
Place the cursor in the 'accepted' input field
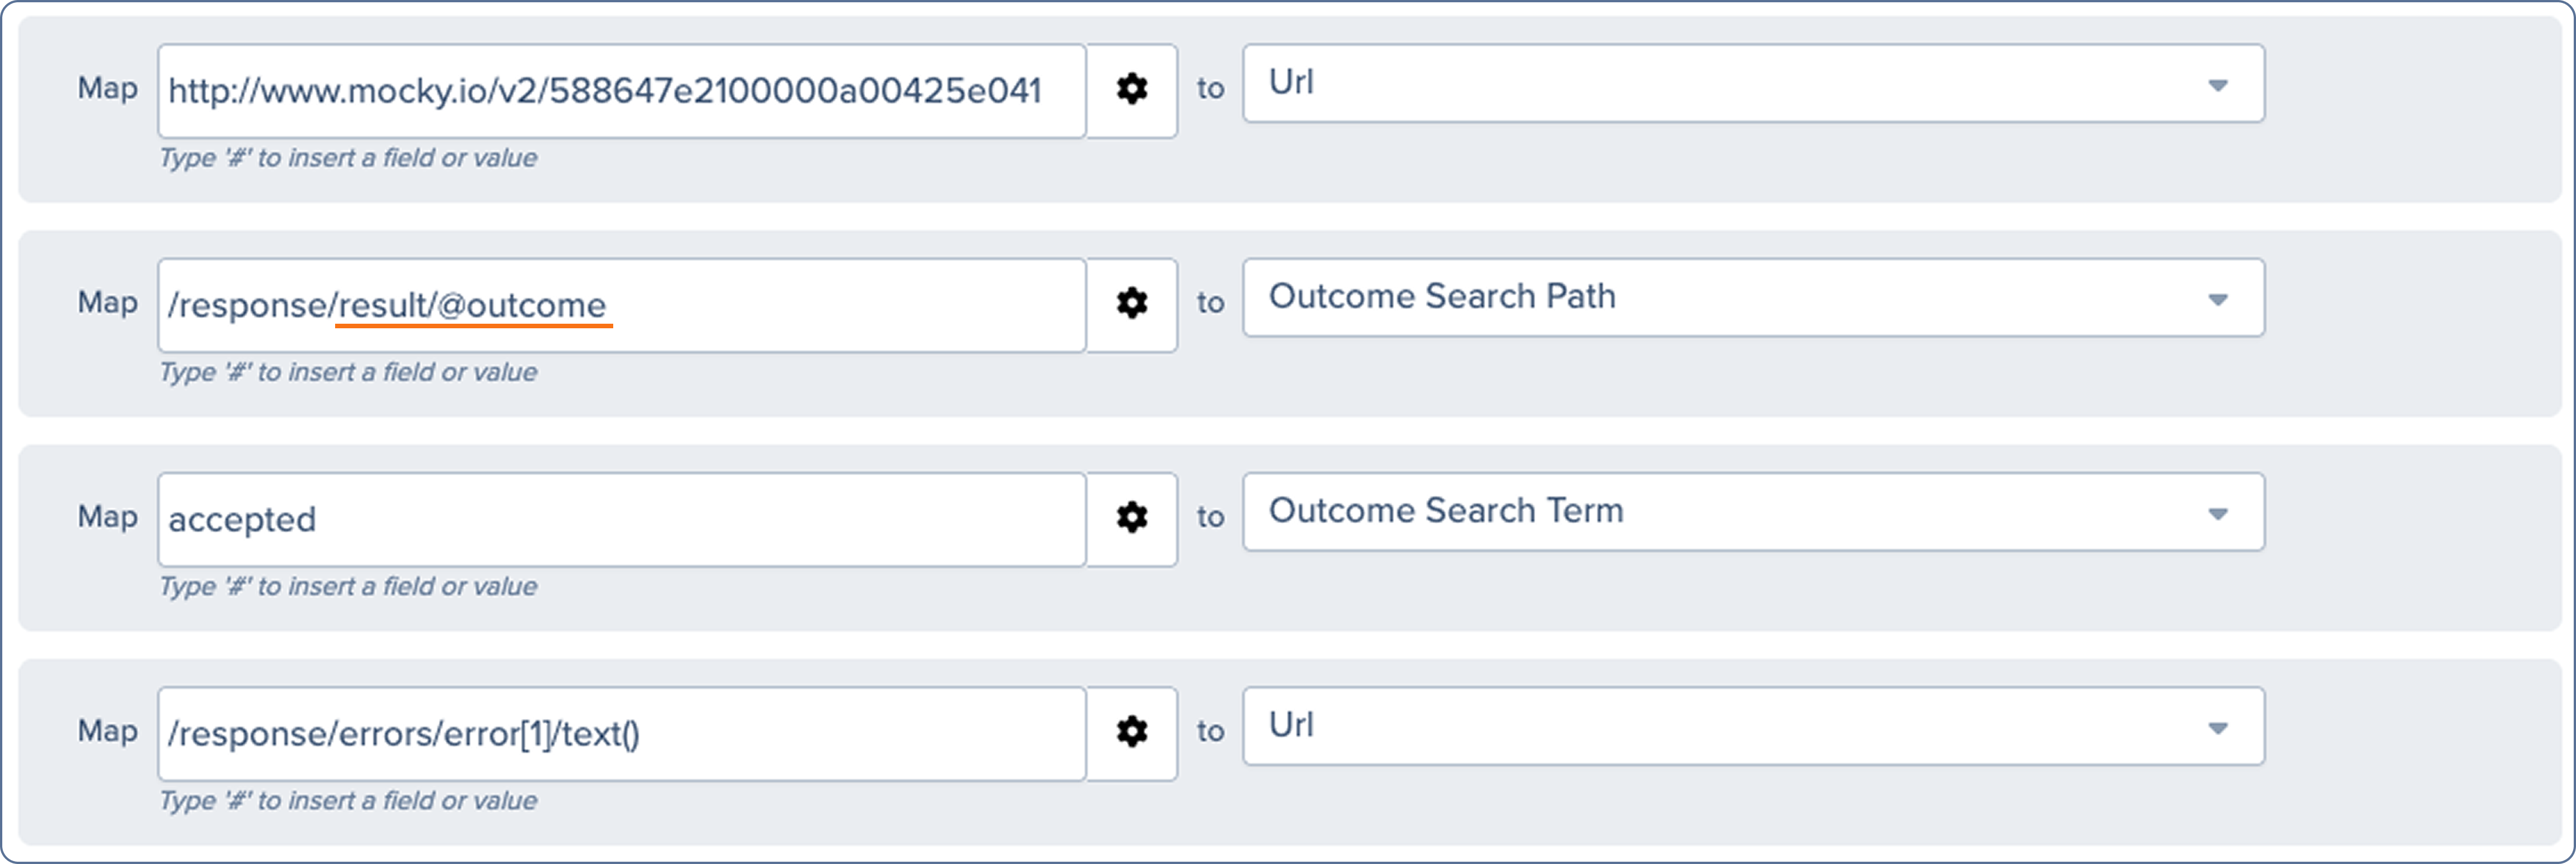point(620,519)
